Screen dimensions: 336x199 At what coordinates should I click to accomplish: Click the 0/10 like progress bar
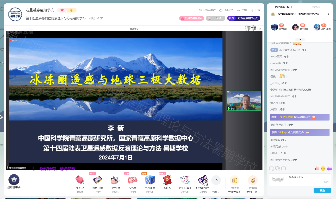point(215,18)
